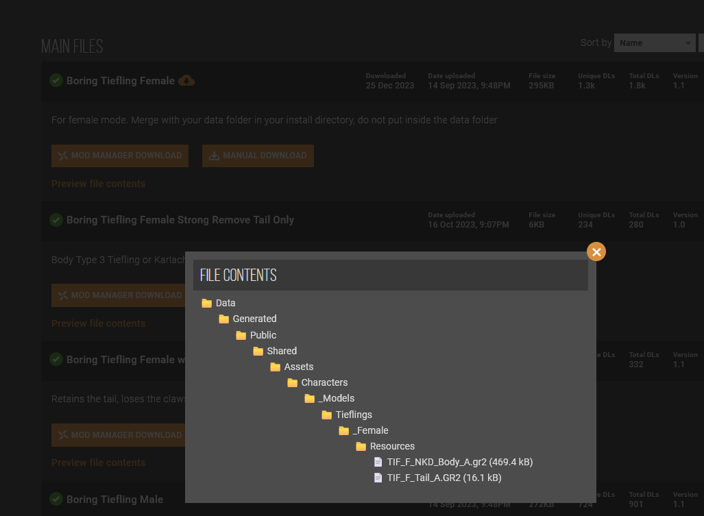
Task: Select the Public folder in tree
Action: pos(263,335)
